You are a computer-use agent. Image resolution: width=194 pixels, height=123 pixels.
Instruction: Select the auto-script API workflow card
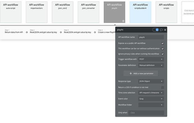pyautogui.click(x=11, y=12)
